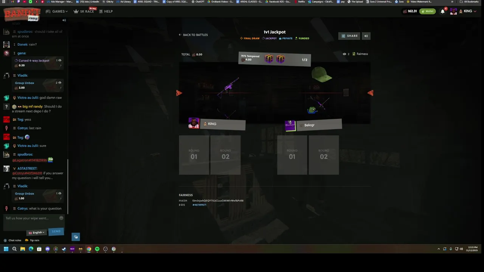Toggle battle sound speaker button
The width and height of the screenshot is (484, 272).
tap(366, 36)
